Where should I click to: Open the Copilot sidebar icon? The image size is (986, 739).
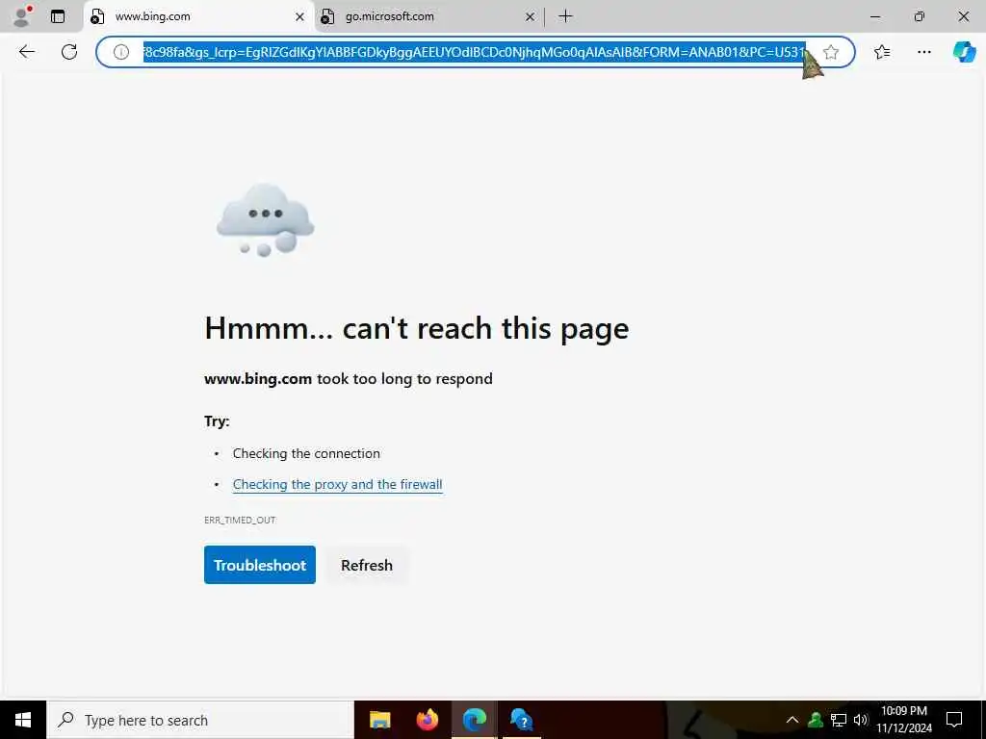[x=964, y=52]
